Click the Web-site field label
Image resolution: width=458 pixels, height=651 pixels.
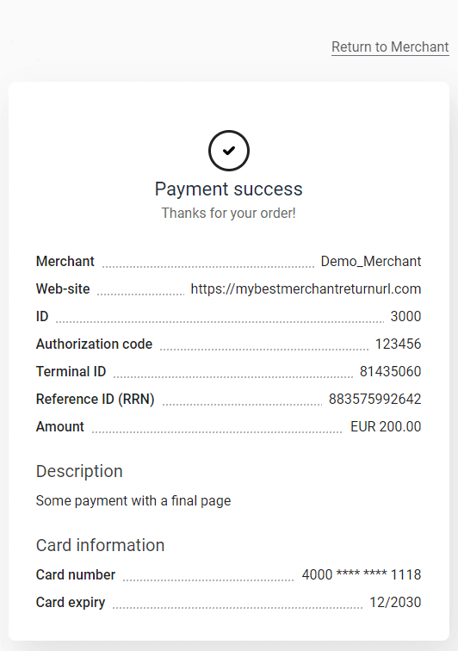tap(63, 289)
